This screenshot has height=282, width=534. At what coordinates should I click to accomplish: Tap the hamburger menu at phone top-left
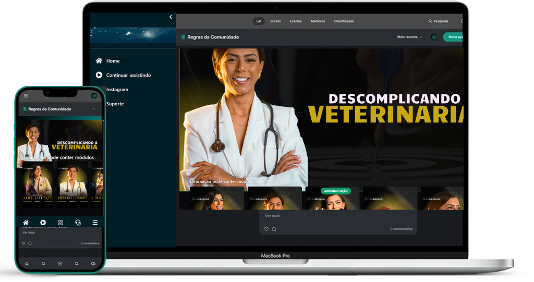click(x=26, y=96)
